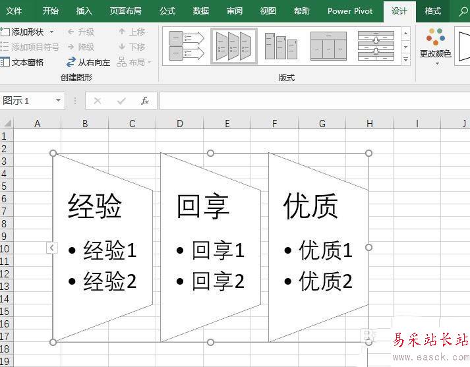
Task: Click the search magnifier icon in ribbon
Action: (x=463, y=11)
